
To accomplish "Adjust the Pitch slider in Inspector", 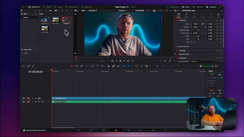I will coord(198,36).
